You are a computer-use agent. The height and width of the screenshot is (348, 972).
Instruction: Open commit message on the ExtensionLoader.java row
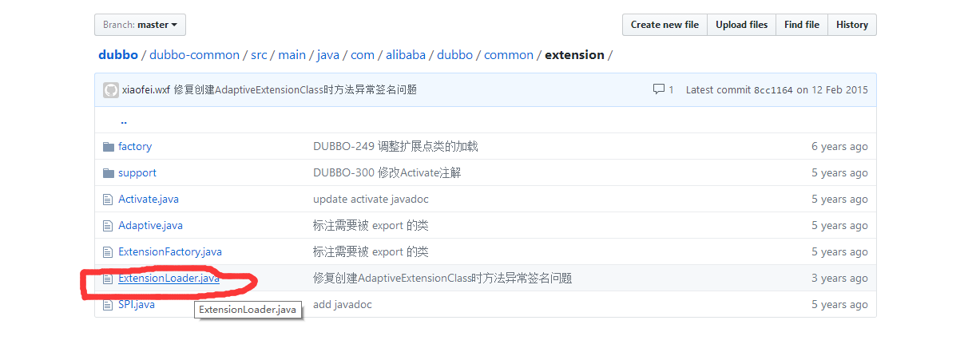tap(442, 279)
